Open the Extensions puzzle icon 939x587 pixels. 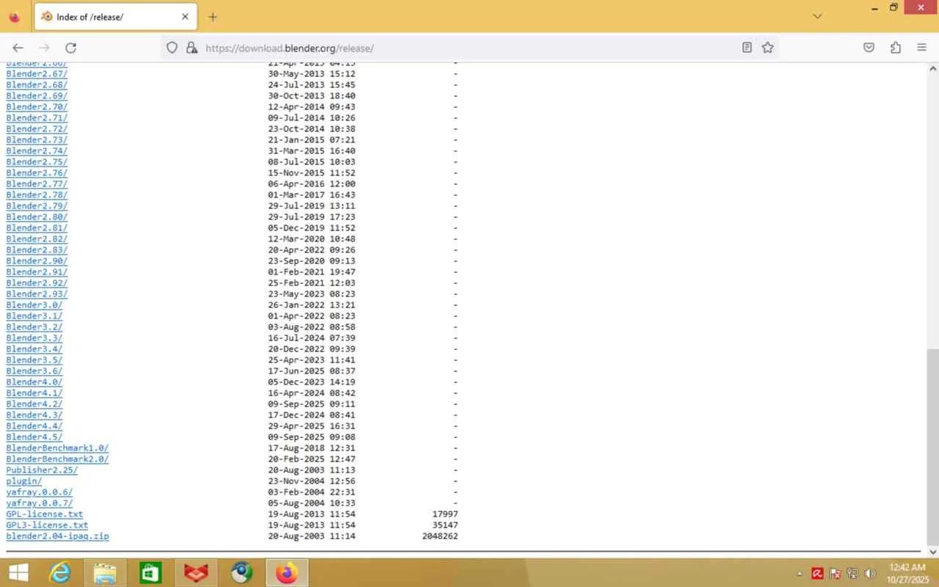895,48
